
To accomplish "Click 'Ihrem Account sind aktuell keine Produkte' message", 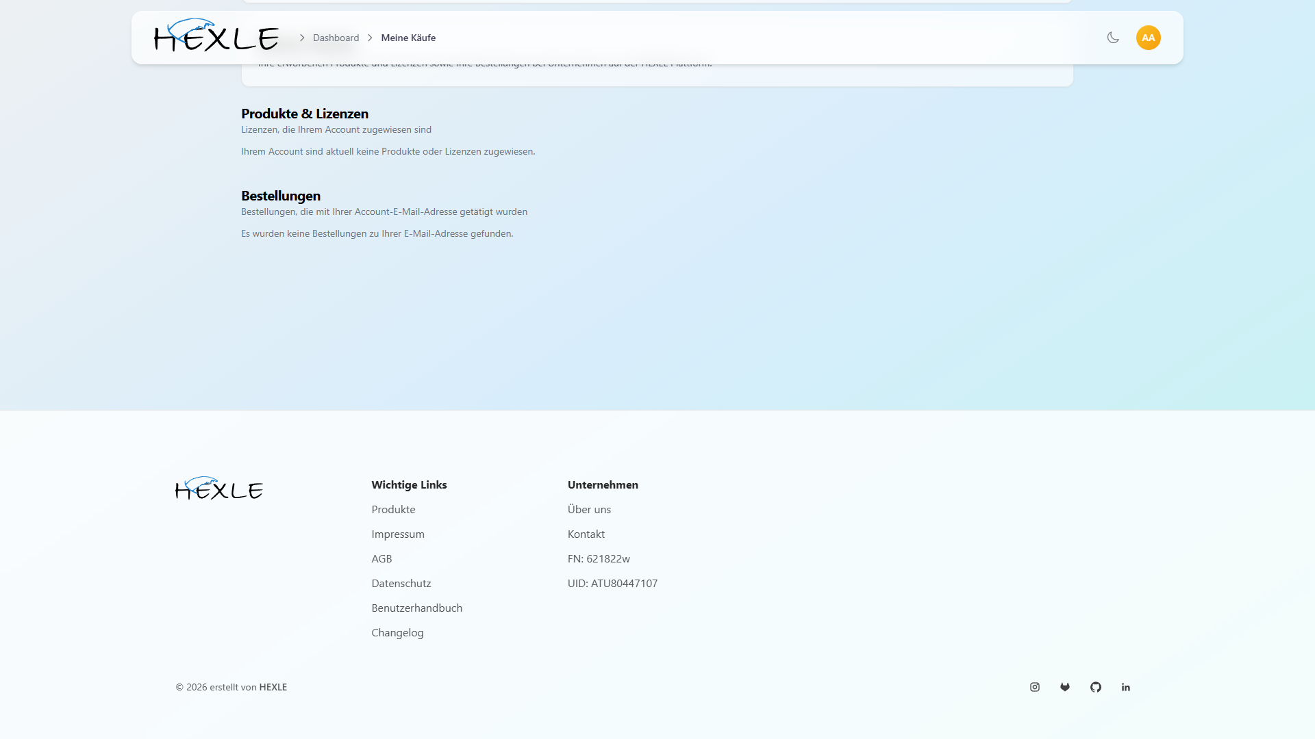I will [x=388, y=151].
